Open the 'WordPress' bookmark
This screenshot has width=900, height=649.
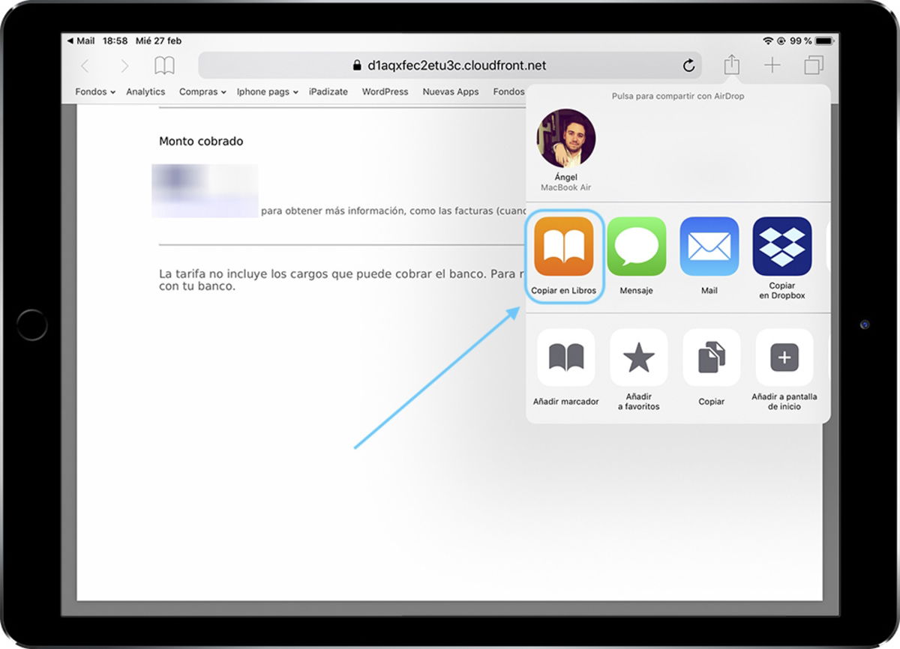click(x=385, y=91)
